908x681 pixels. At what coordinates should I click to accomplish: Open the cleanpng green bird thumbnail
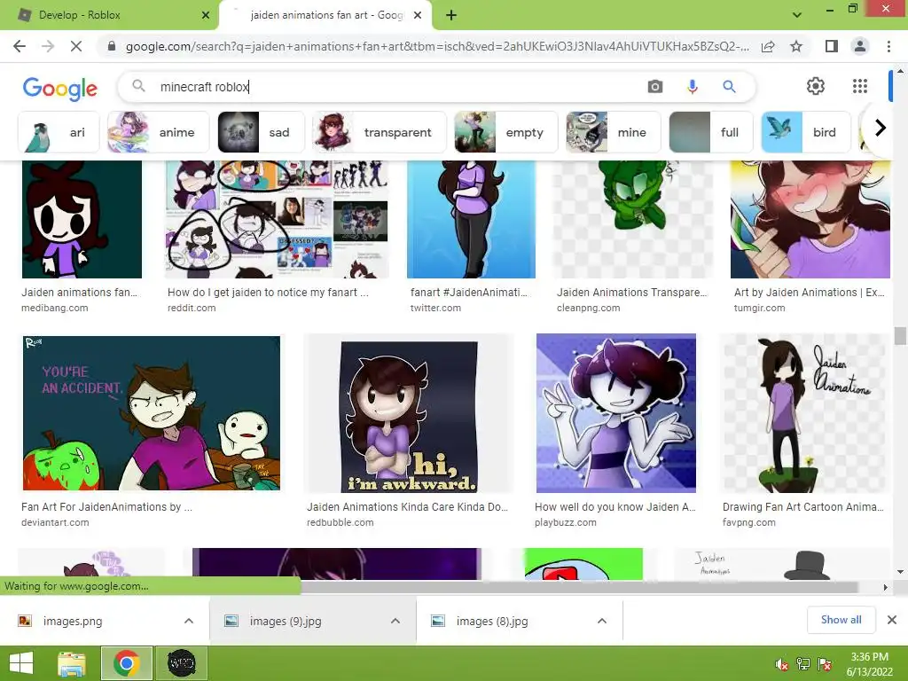pyautogui.click(x=632, y=220)
